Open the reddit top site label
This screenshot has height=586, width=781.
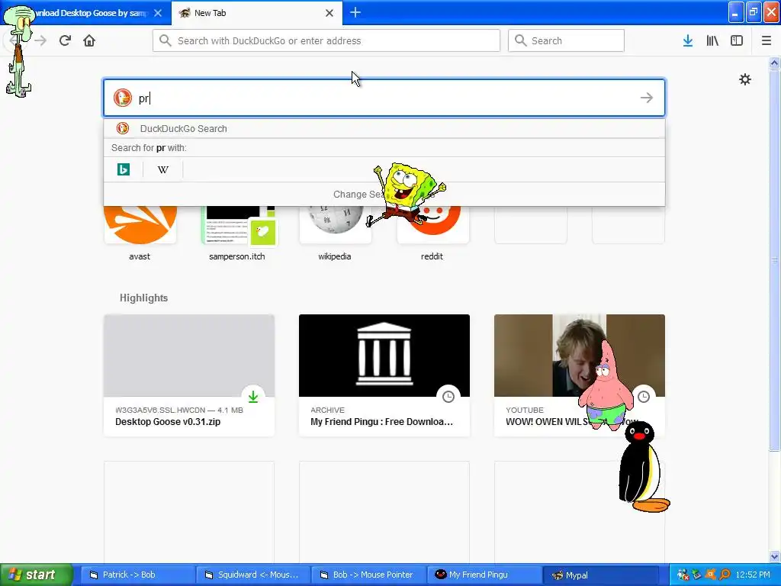tap(432, 256)
